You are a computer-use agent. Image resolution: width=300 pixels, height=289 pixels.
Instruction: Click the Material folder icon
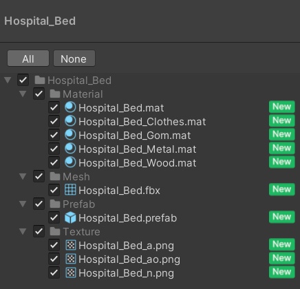[55, 94]
